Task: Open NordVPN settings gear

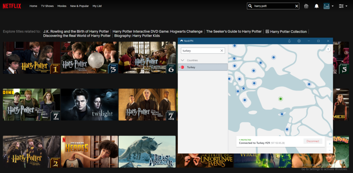Action: click(299, 41)
